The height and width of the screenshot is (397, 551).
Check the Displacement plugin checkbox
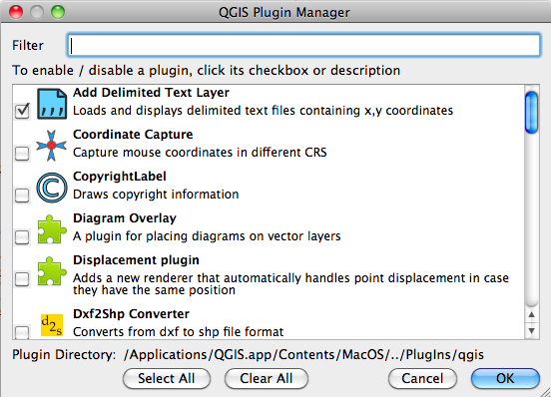(x=22, y=279)
